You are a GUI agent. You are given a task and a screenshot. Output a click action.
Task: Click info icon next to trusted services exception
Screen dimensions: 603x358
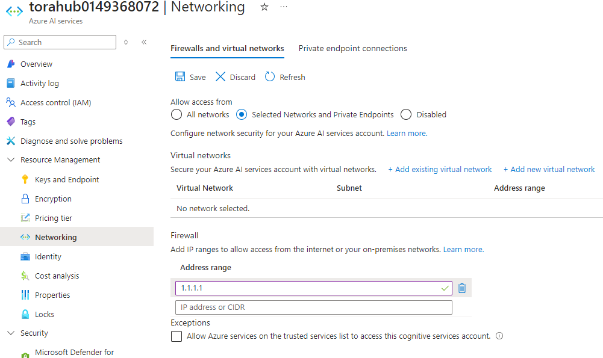click(499, 336)
